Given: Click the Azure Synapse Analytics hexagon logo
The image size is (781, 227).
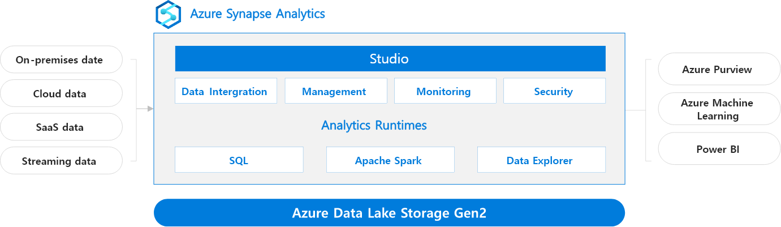Looking at the screenshot, I should [168, 14].
